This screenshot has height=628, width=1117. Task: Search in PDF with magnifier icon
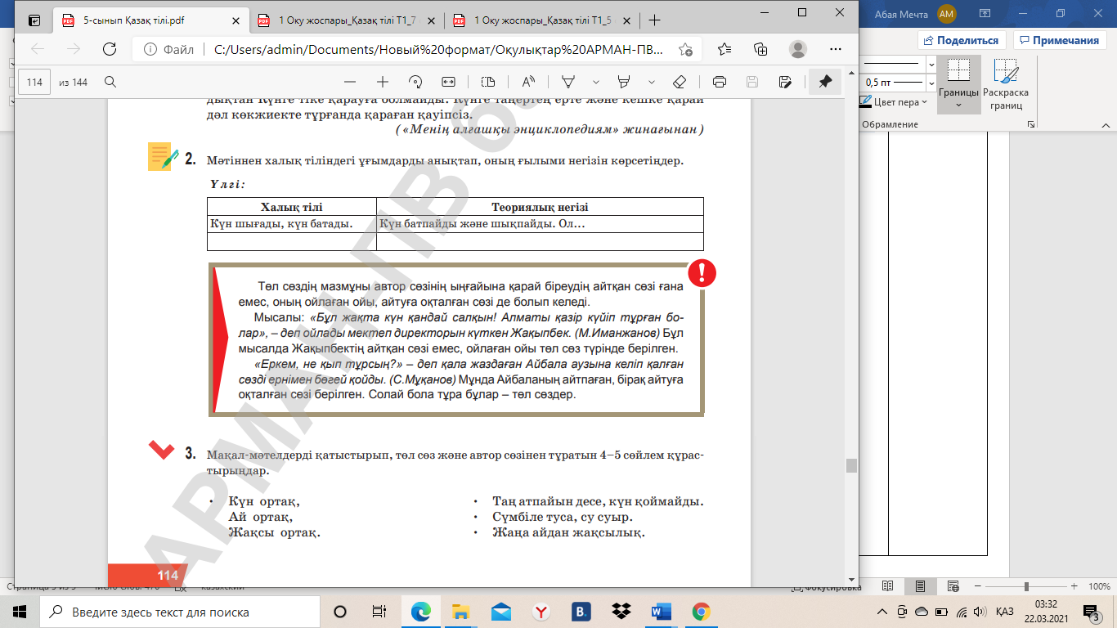click(110, 82)
